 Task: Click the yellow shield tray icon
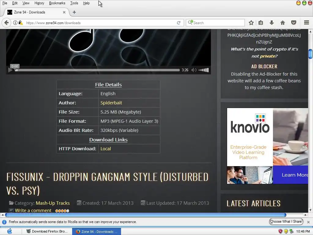coord(286,231)
